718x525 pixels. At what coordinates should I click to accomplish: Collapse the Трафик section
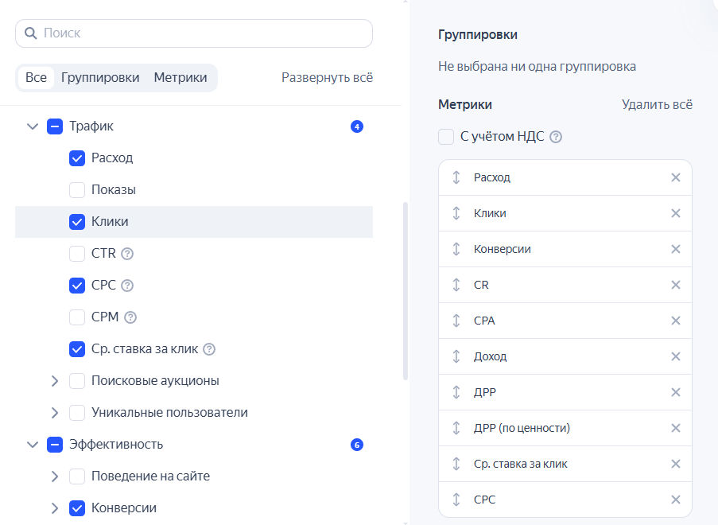[x=33, y=126]
